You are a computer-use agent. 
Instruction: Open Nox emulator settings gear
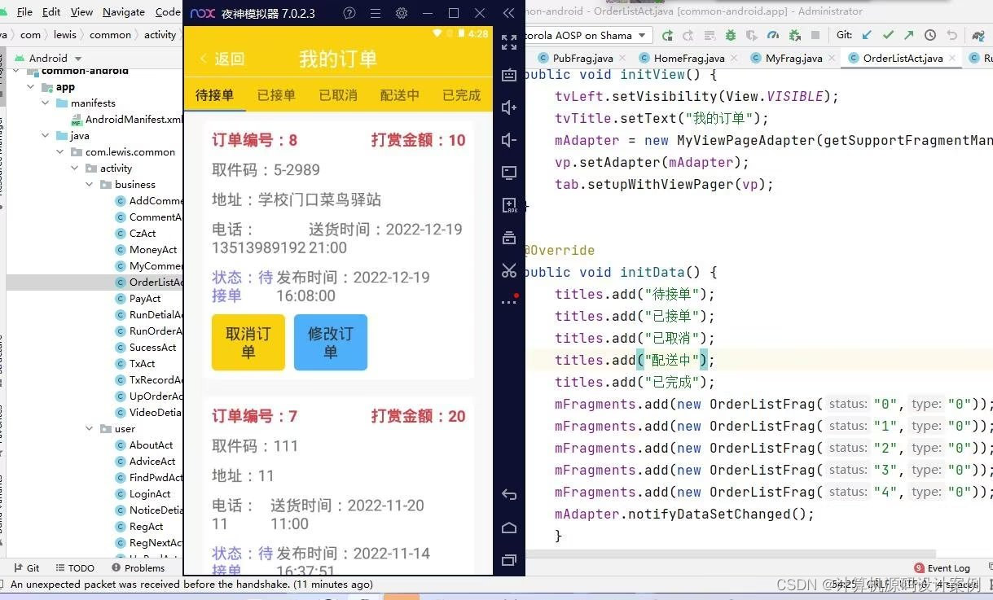tap(401, 13)
